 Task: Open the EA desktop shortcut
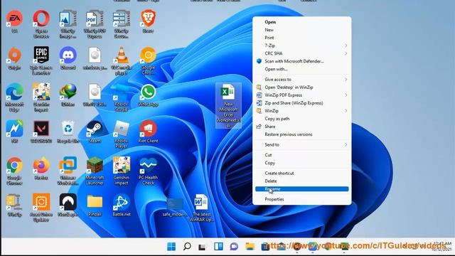coord(14,21)
